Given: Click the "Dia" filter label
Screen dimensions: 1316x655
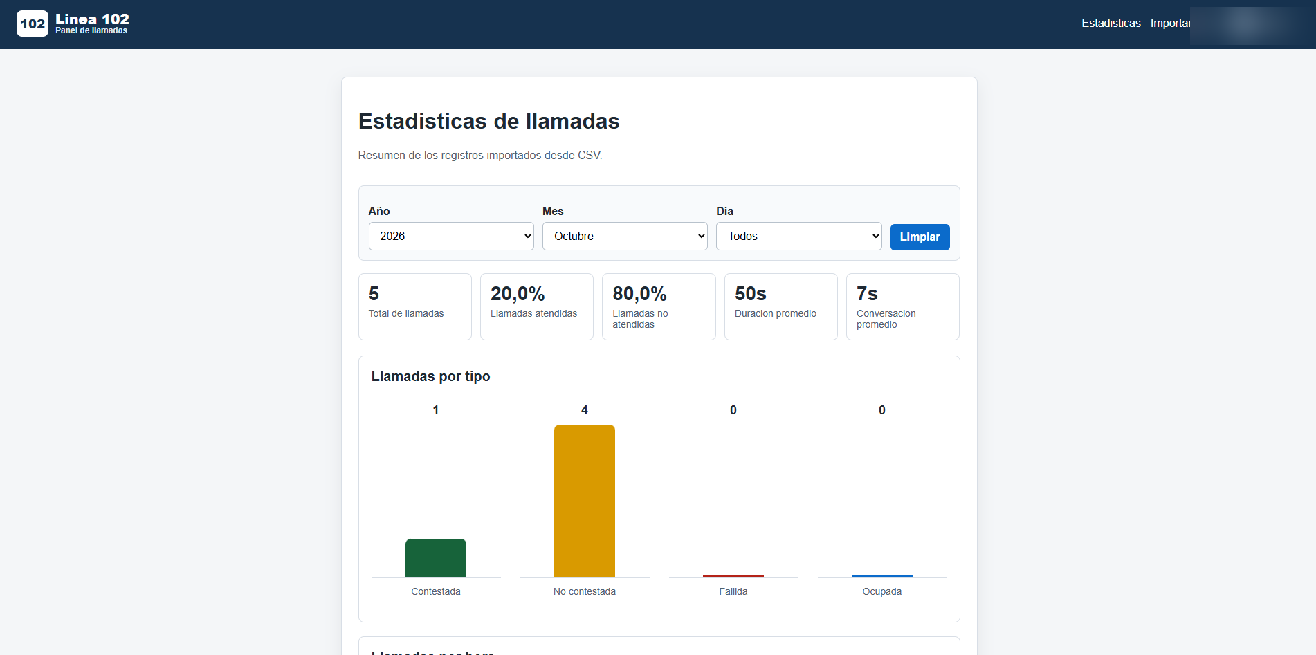Looking at the screenshot, I should pos(725,211).
